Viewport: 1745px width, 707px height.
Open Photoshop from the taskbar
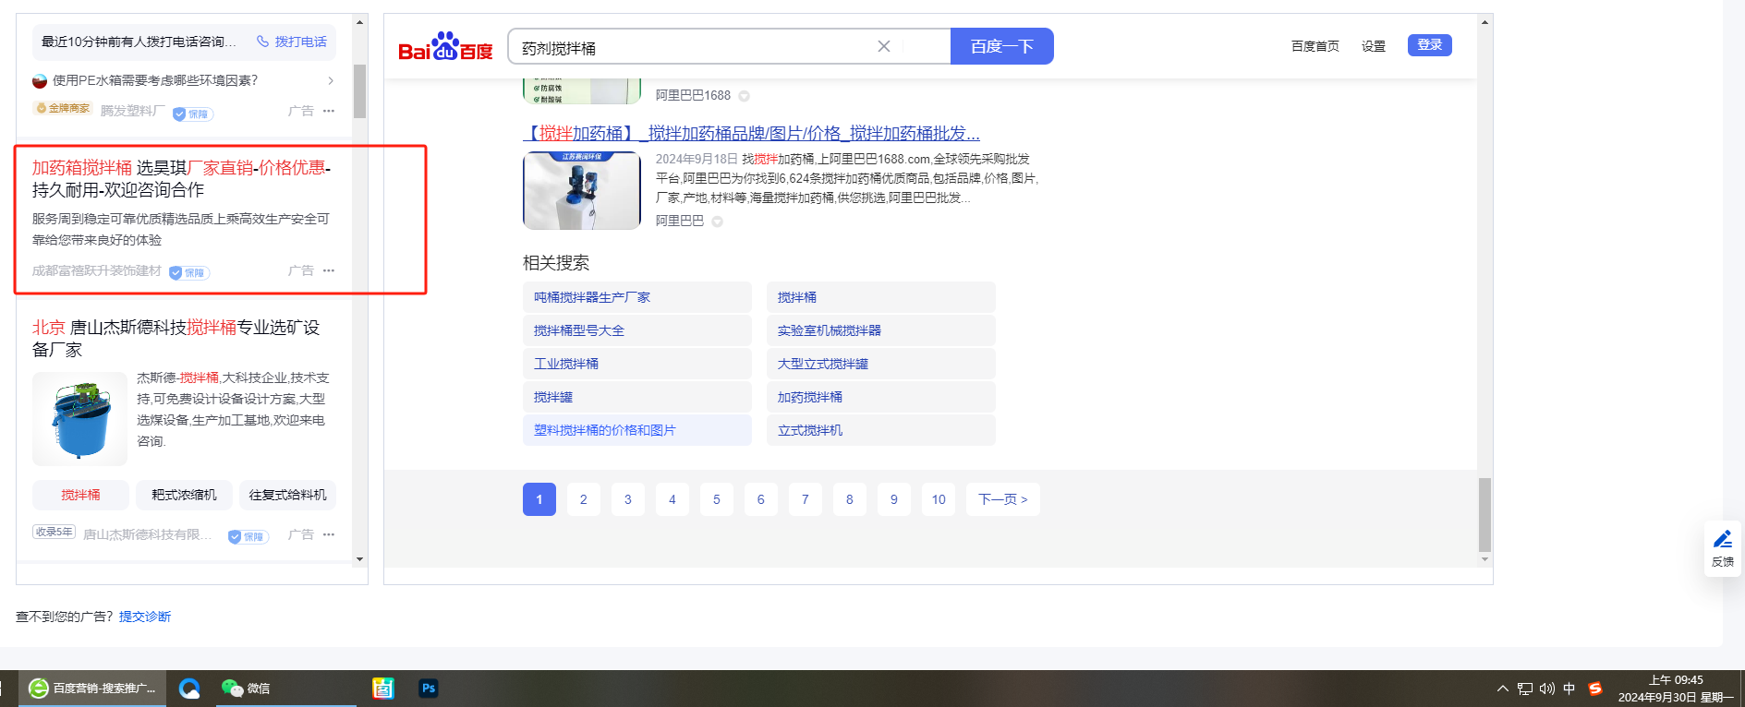(x=429, y=689)
